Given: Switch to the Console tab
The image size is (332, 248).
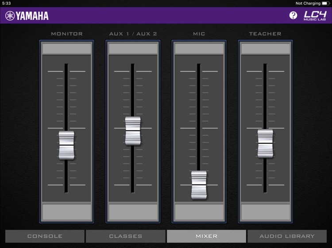Looking at the screenshot, I should point(45,236).
